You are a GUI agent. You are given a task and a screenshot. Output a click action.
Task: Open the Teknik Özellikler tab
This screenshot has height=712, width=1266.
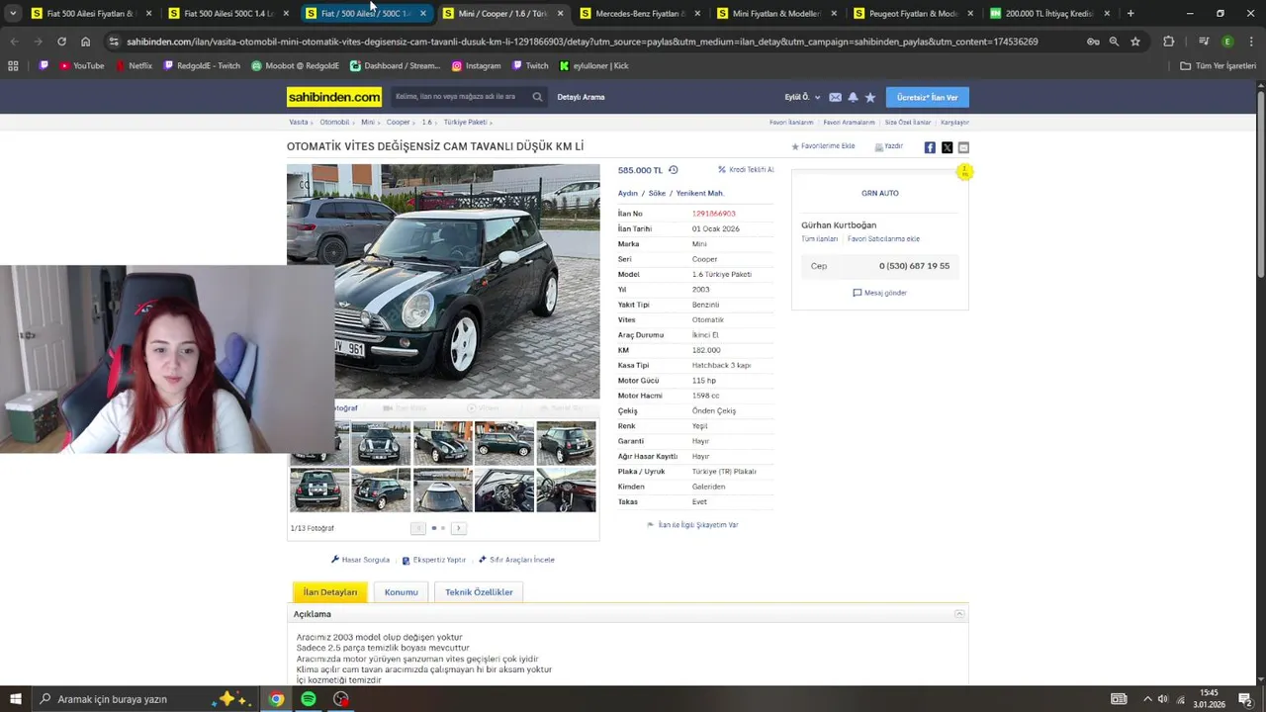(479, 592)
